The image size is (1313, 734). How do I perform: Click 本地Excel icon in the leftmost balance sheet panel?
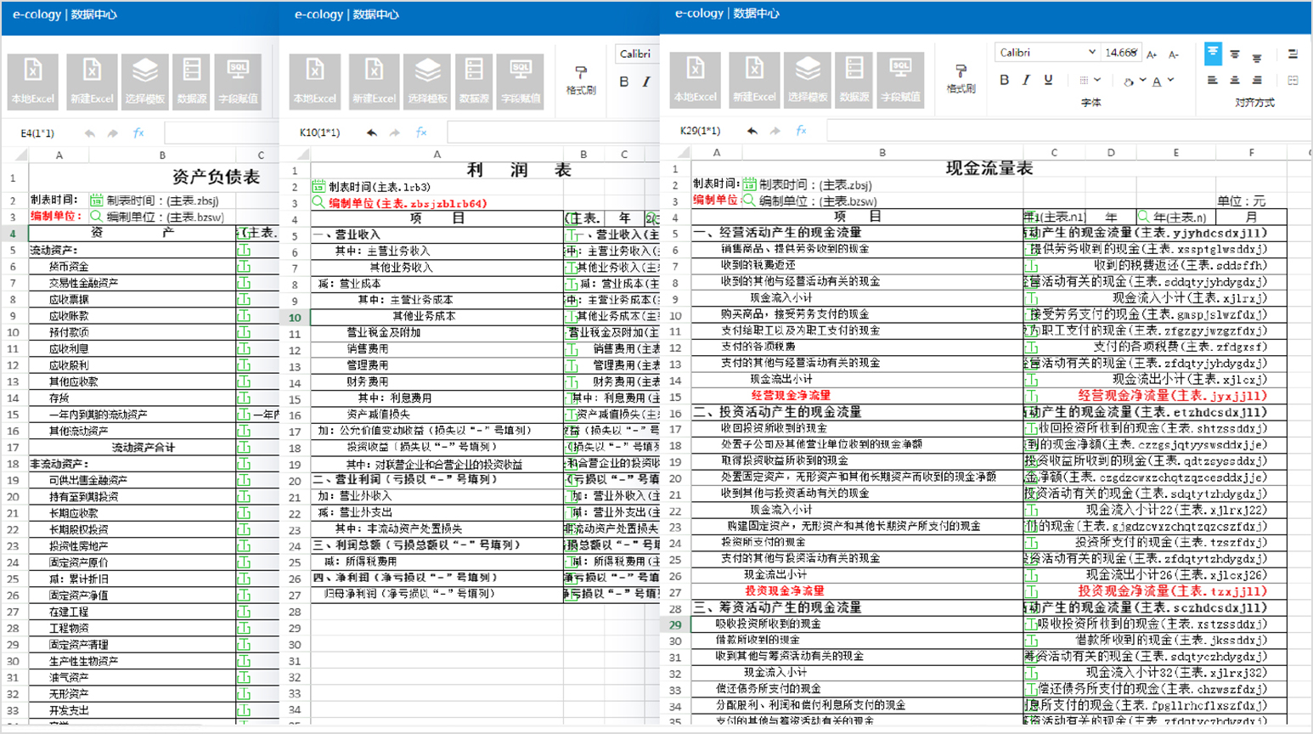coord(32,79)
